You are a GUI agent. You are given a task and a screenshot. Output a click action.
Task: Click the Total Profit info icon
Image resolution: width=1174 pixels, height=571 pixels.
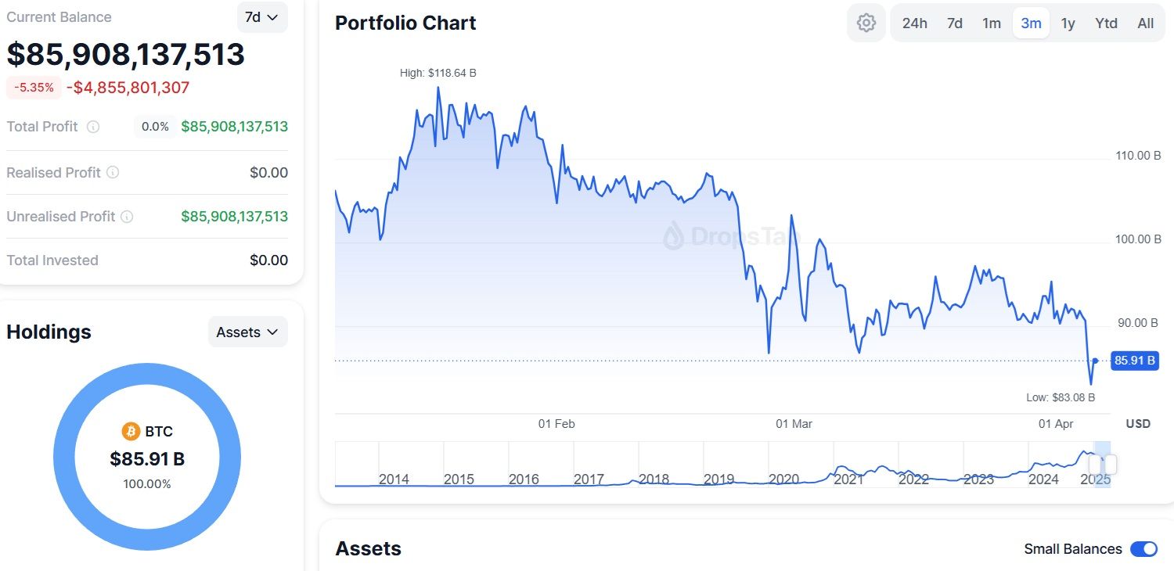93,127
